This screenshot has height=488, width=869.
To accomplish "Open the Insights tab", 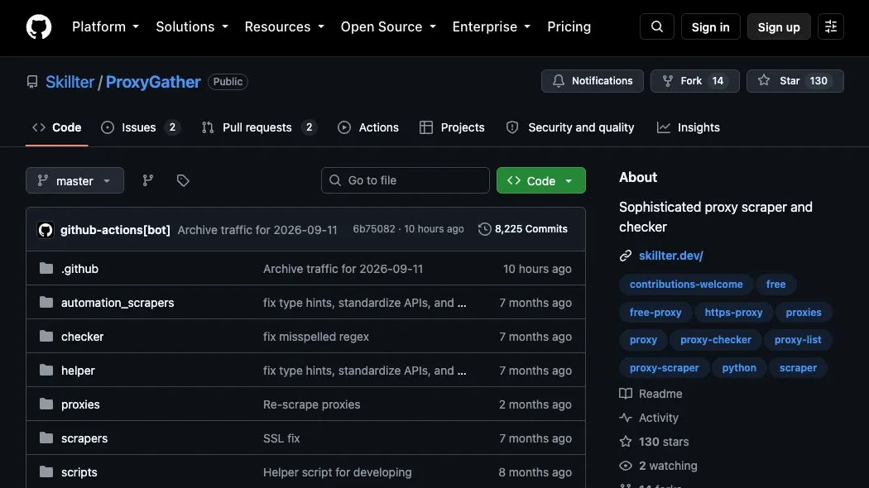I will point(689,127).
